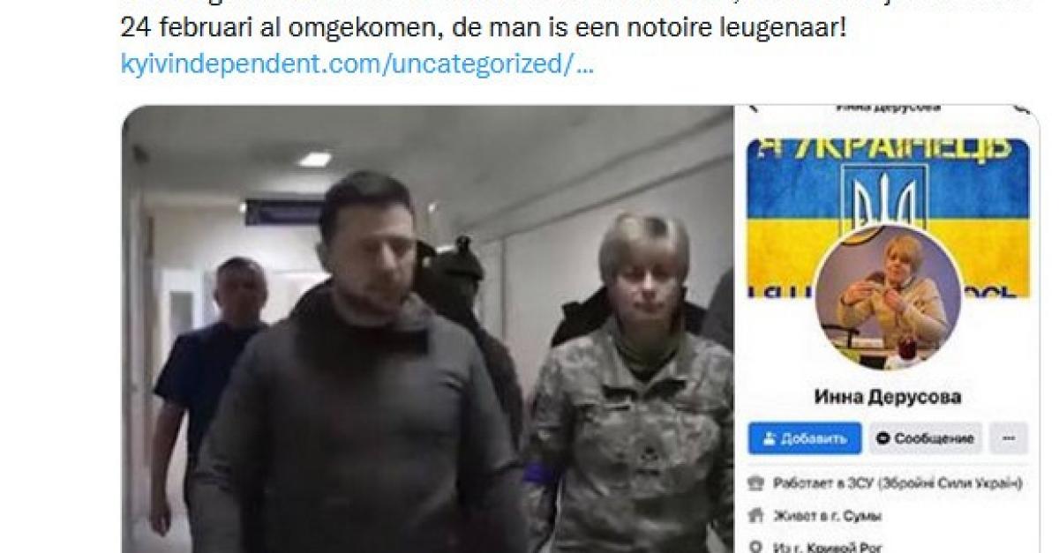This screenshot has height=553, width=1059.
Task: Click the home icon beside Живет
Action: [755, 516]
